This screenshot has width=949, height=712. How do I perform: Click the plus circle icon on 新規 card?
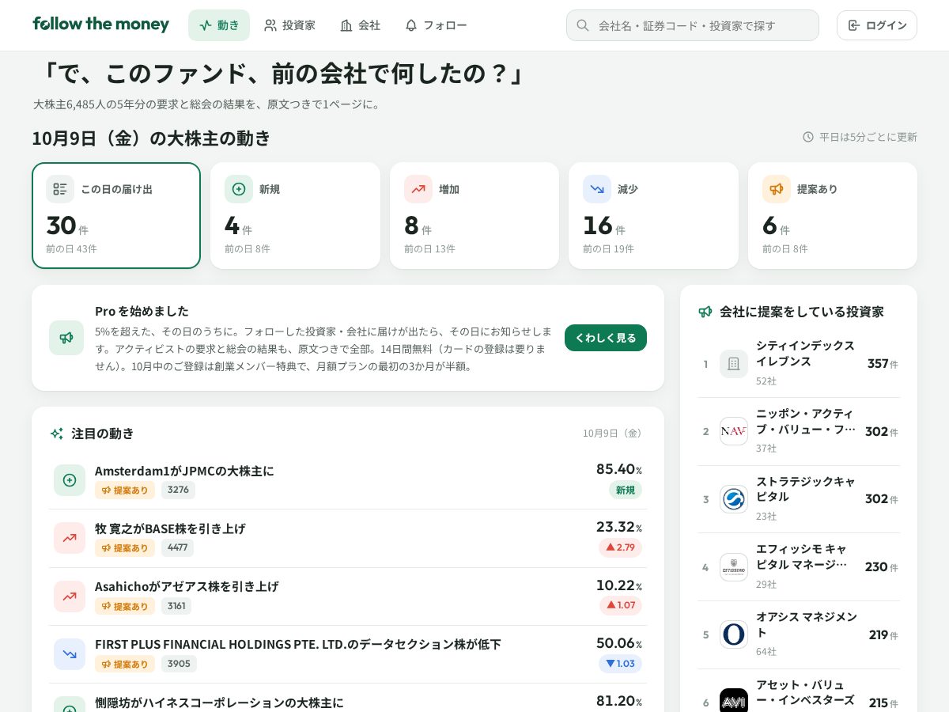[x=239, y=189]
